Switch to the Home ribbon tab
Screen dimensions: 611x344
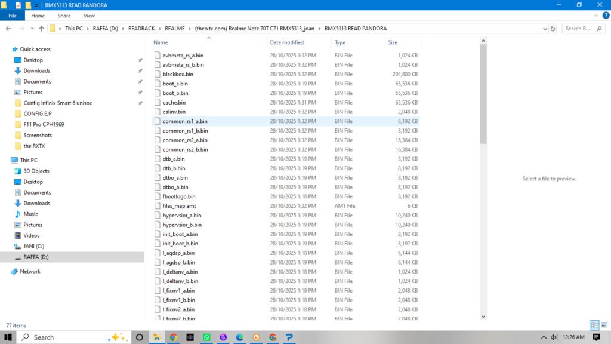click(38, 16)
